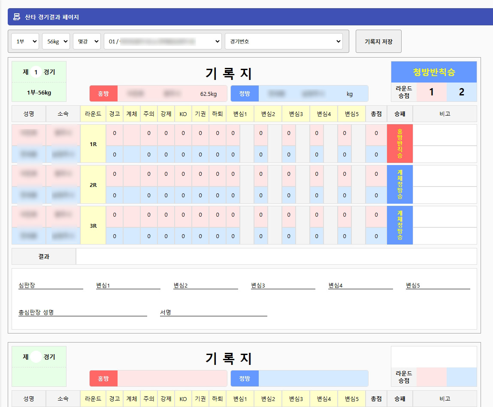The height and width of the screenshot is (407, 493).
Task: Click the red round score showing 1
Action: 432,92
